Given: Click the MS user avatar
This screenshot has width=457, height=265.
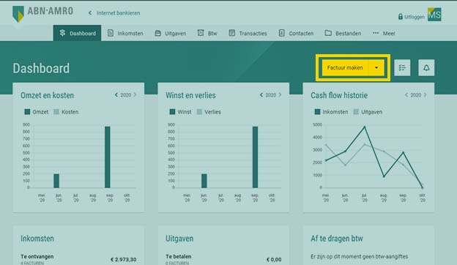Looking at the screenshot, I should pos(434,14).
